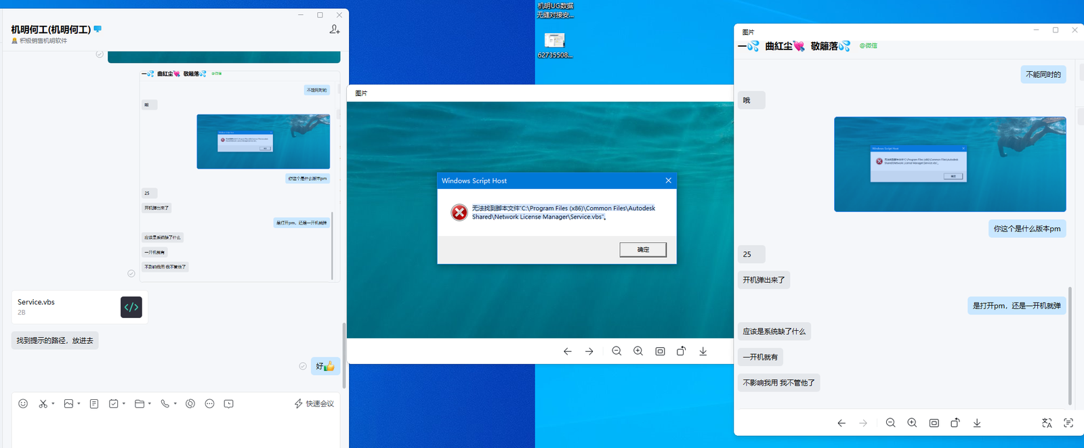
Task: Download the image from right viewer
Action: pyautogui.click(x=977, y=423)
